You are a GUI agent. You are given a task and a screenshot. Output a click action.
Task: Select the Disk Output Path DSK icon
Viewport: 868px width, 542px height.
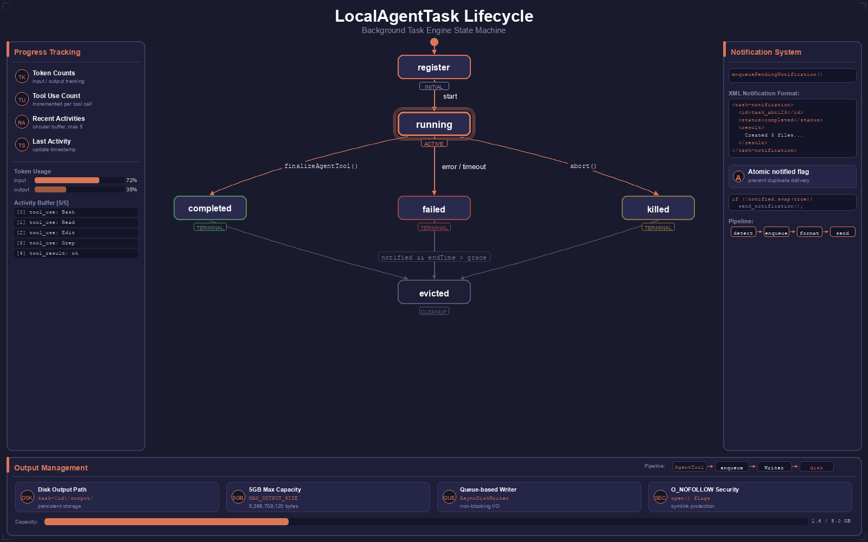[x=27, y=498]
